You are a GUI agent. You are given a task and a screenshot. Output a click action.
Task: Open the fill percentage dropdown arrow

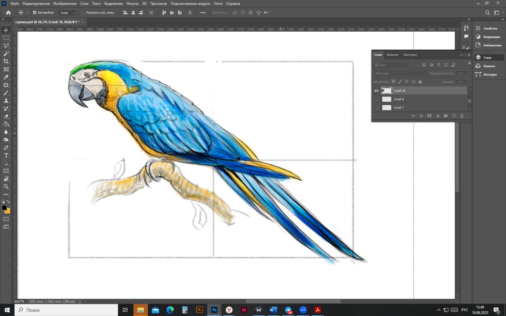tap(468, 82)
